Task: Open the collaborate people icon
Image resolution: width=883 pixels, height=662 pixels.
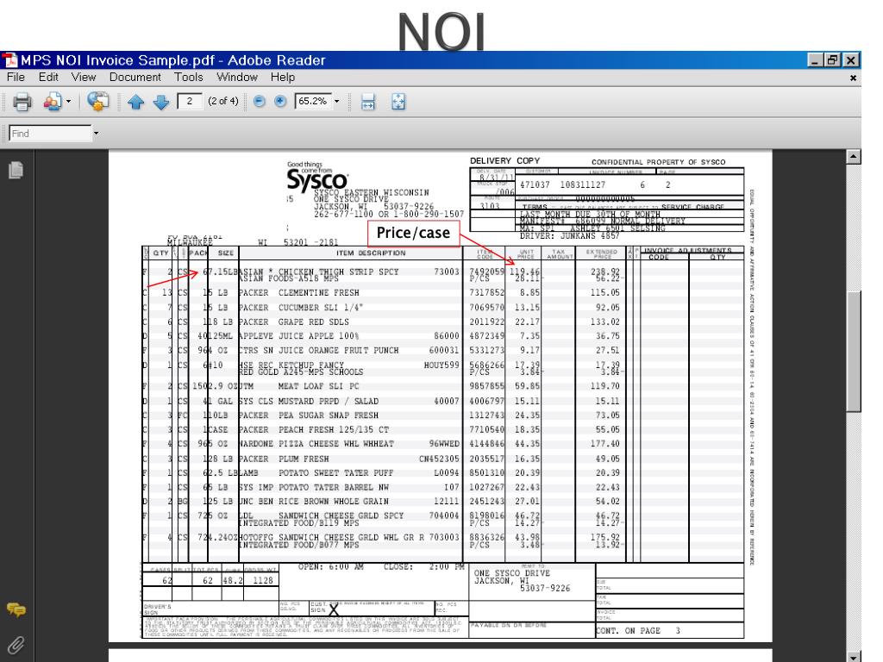Action: pos(52,102)
